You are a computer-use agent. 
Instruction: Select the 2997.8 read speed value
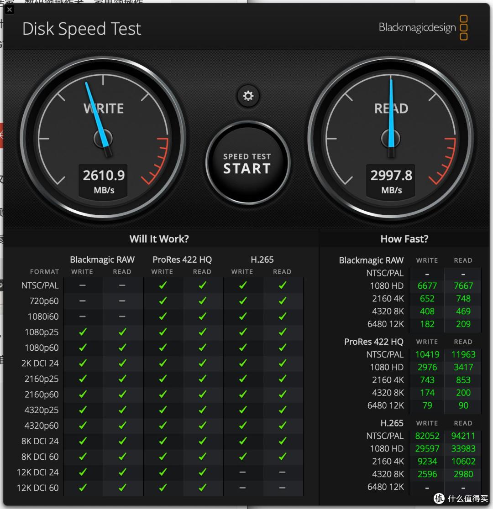pos(391,175)
